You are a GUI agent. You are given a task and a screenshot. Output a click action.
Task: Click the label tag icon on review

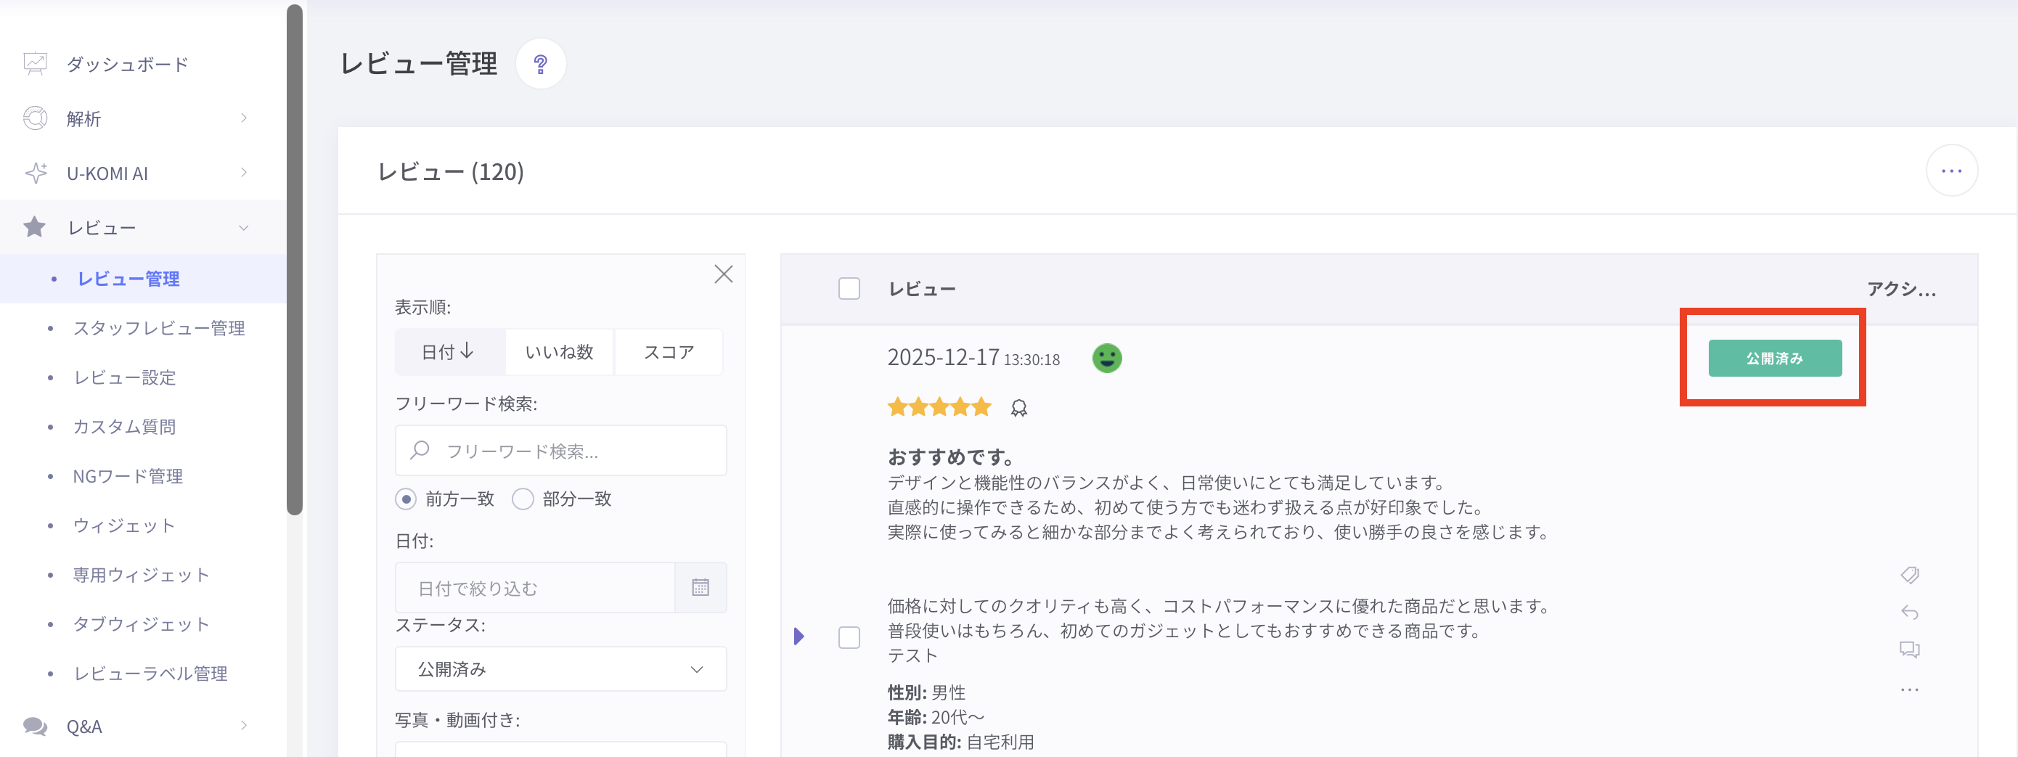[1909, 576]
